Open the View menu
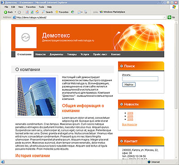Screen dimensions: 179x165 tap(21, 7)
